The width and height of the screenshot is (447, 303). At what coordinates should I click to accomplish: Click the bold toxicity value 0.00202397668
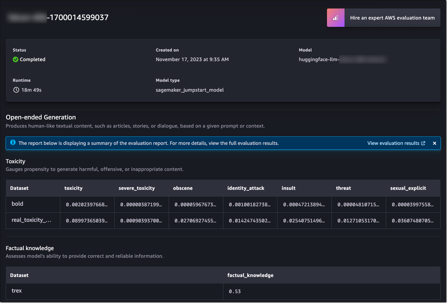click(x=87, y=205)
